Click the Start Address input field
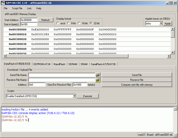 point(29,20)
